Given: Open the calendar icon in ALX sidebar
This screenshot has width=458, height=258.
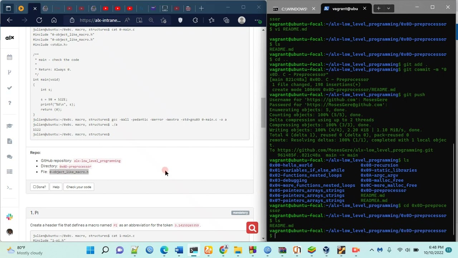Looking at the screenshot, I should 10,57.
